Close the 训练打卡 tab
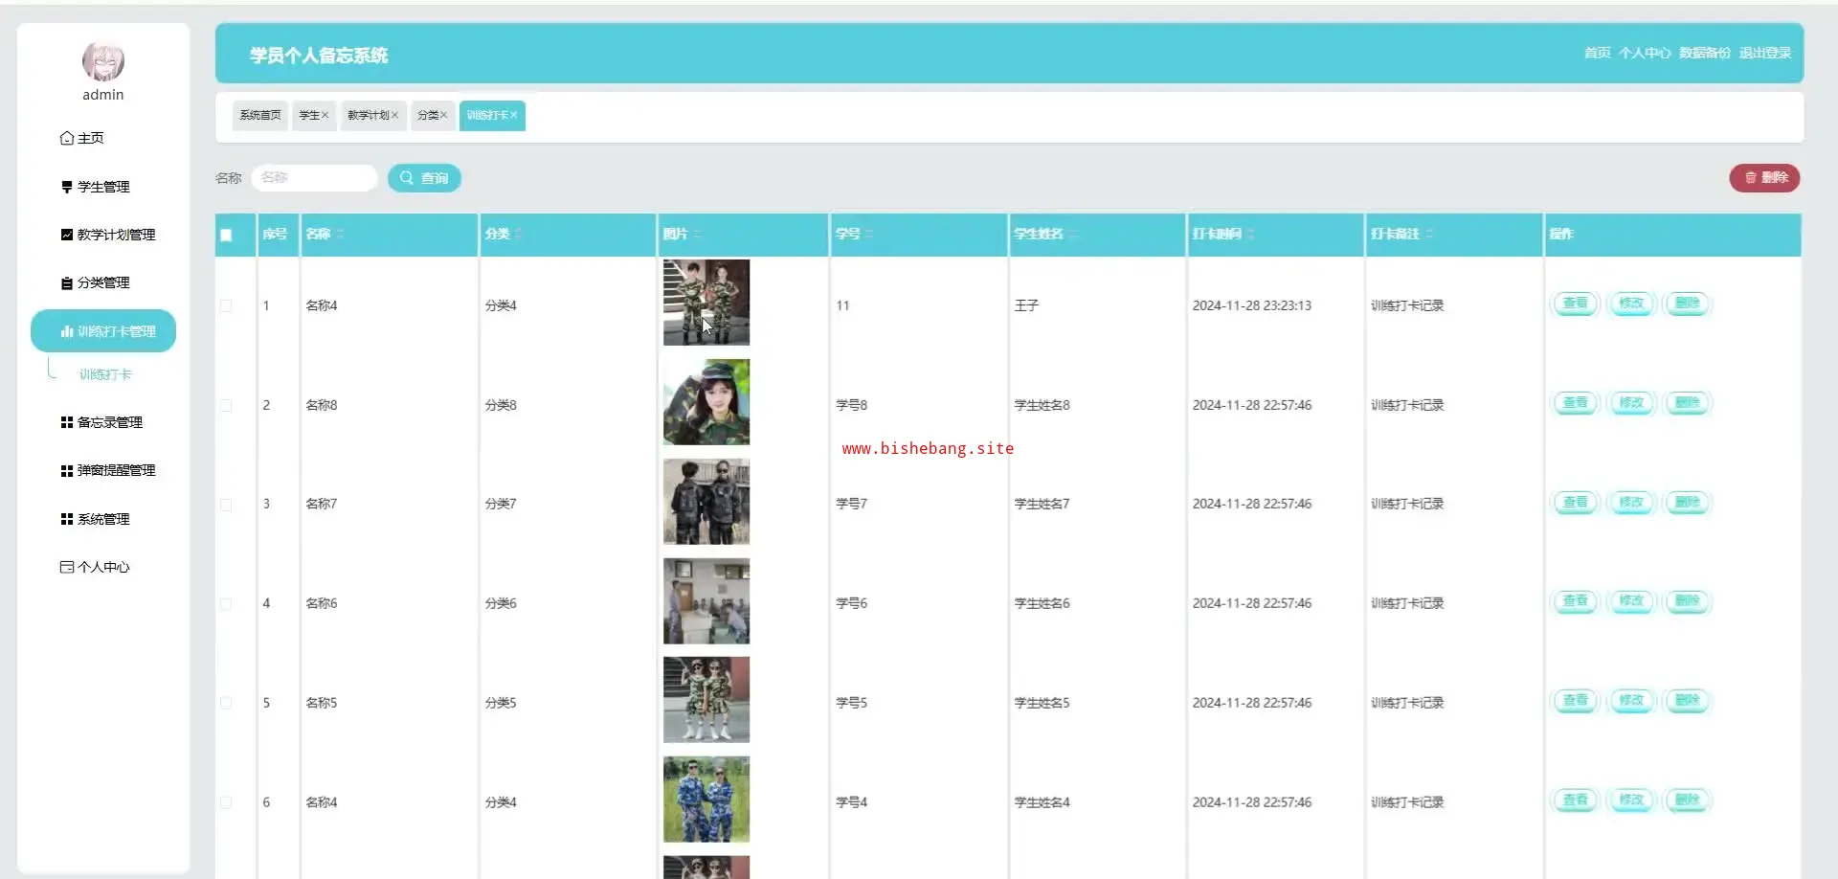Image resolution: width=1838 pixels, height=879 pixels. click(514, 115)
